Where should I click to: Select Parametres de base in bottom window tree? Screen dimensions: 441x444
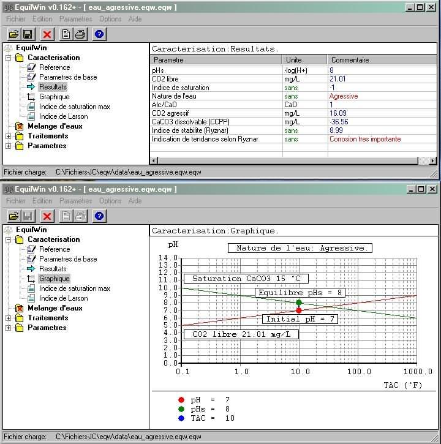[68, 259]
